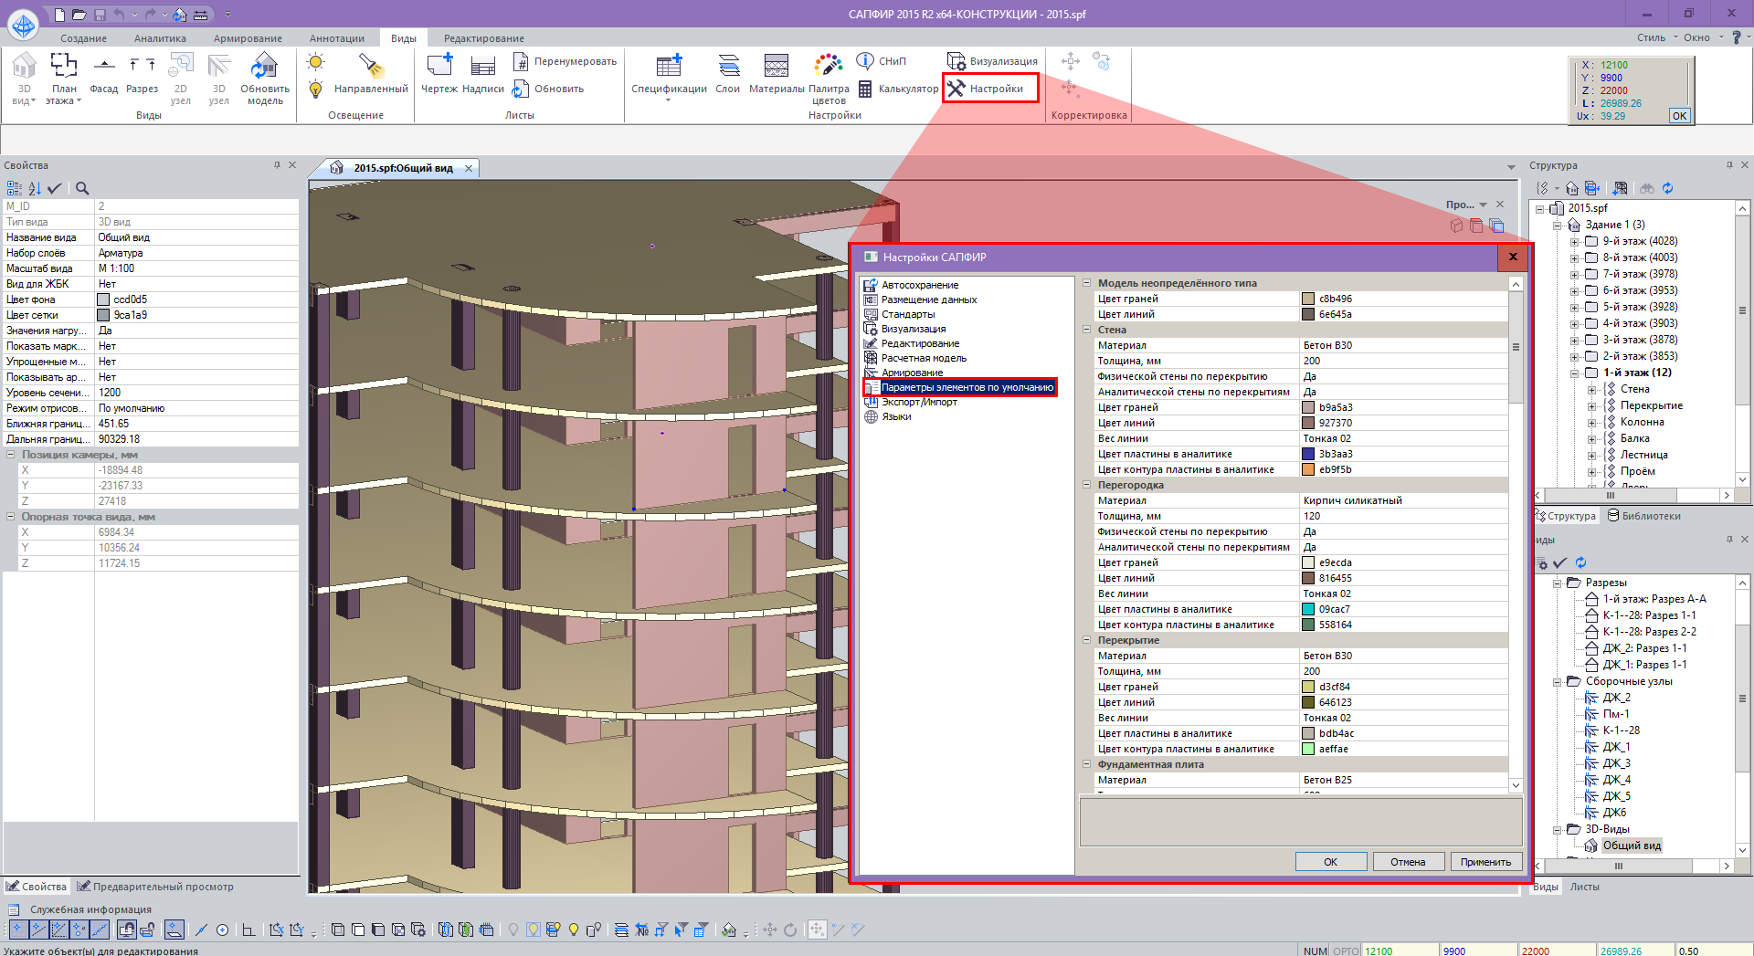The width and height of the screenshot is (1754, 956).
Task: Collapse the Стена section in settings
Action: tap(1087, 330)
